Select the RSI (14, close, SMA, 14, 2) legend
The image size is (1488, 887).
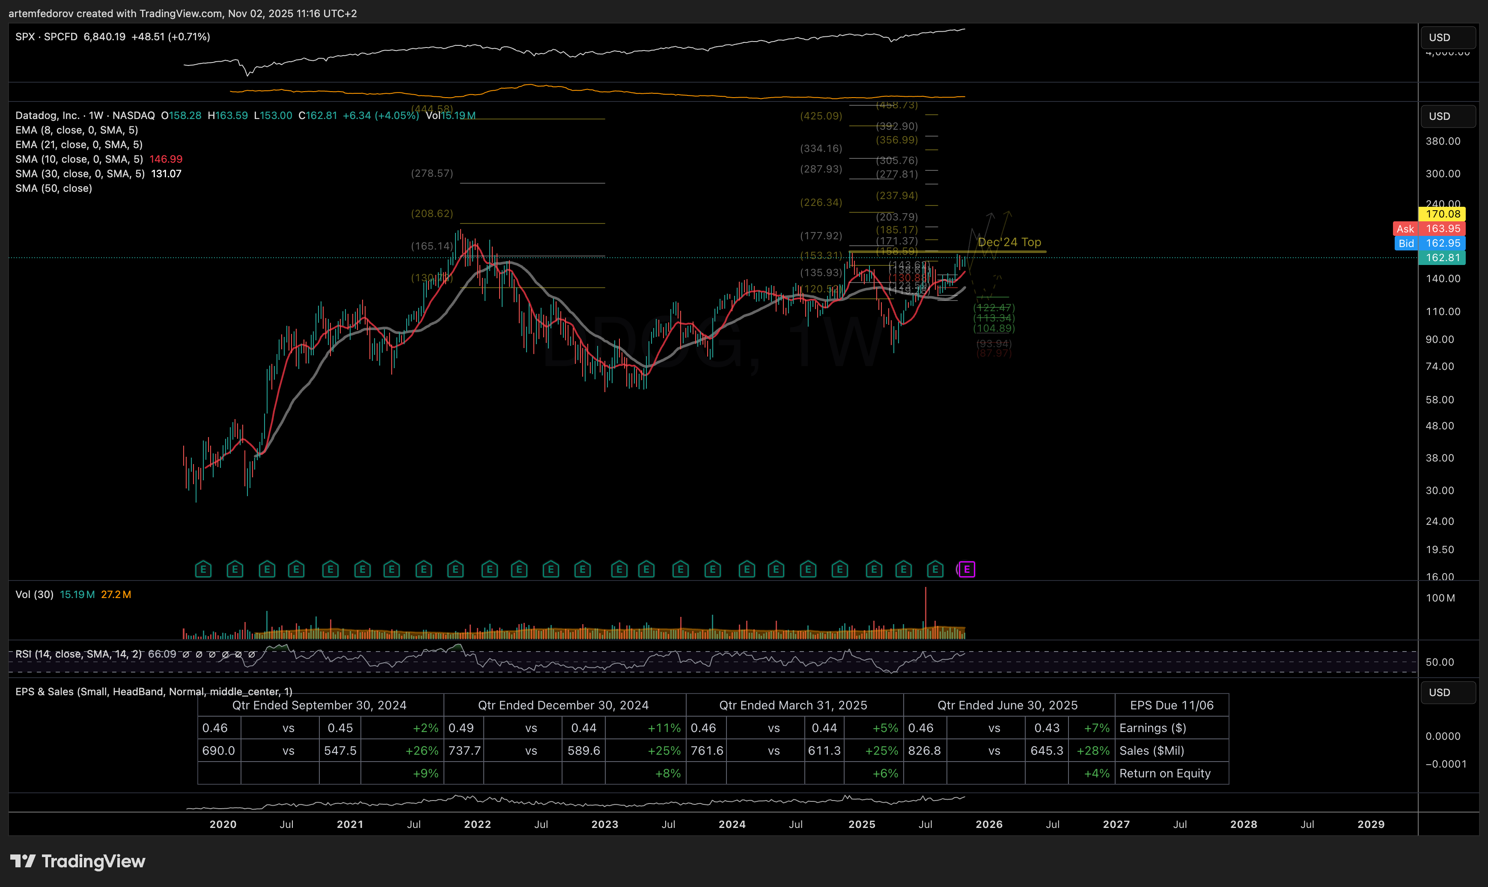click(78, 654)
